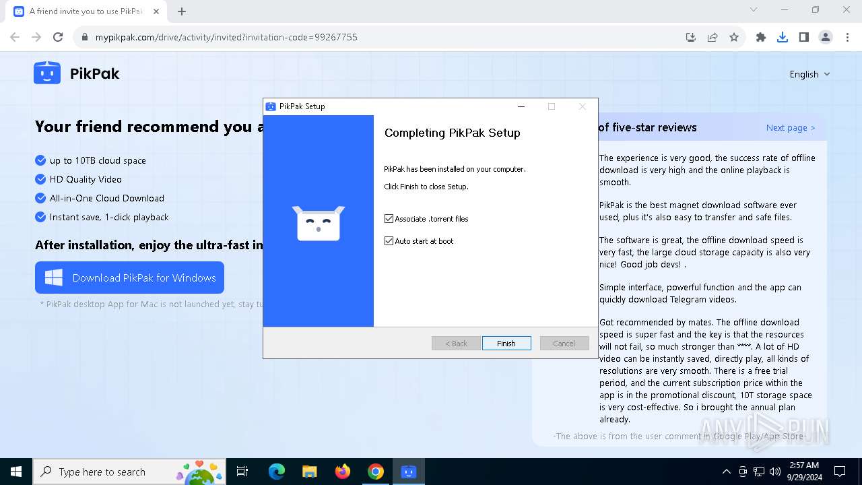This screenshot has height=485, width=862.
Task: Toggle the Chrome side panel icon
Action: click(x=804, y=37)
